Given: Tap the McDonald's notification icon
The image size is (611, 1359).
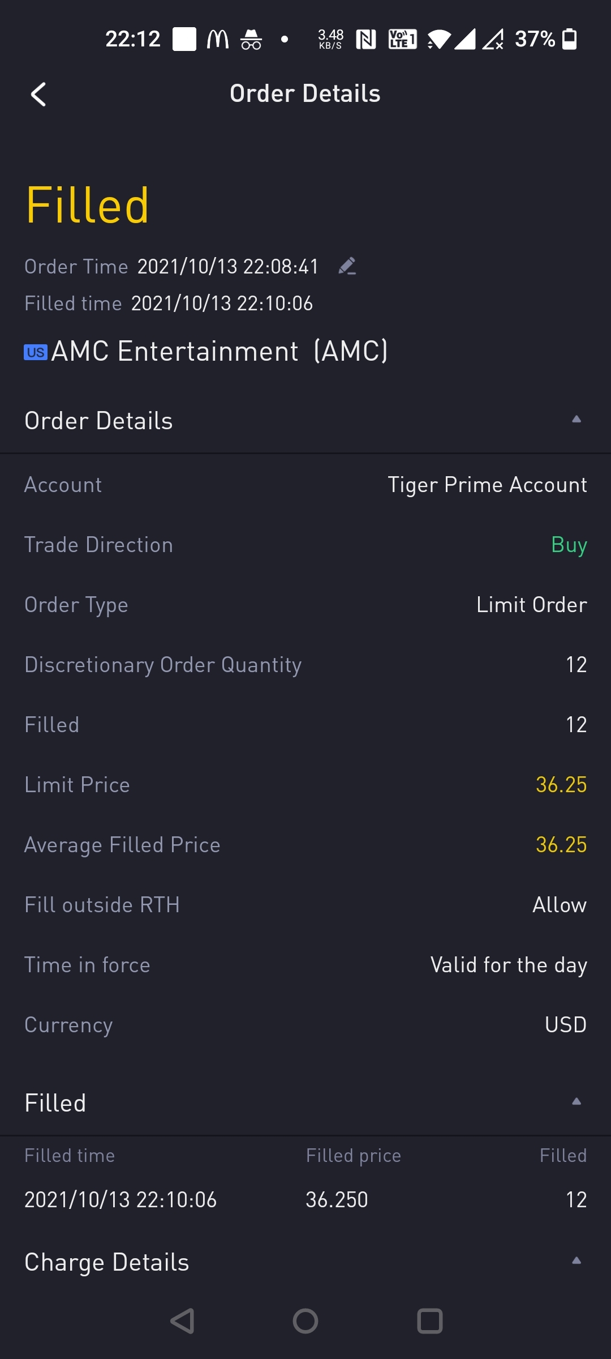Looking at the screenshot, I should (x=218, y=39).
